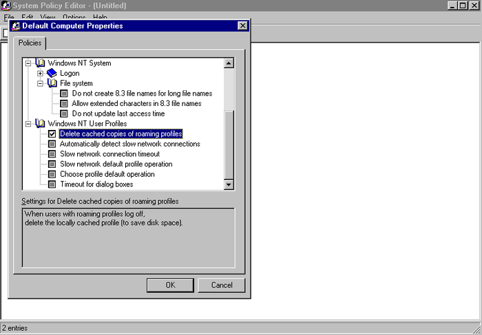
Task: Check the Timeout for dialog boxes policy
Action: coord(52,184)
